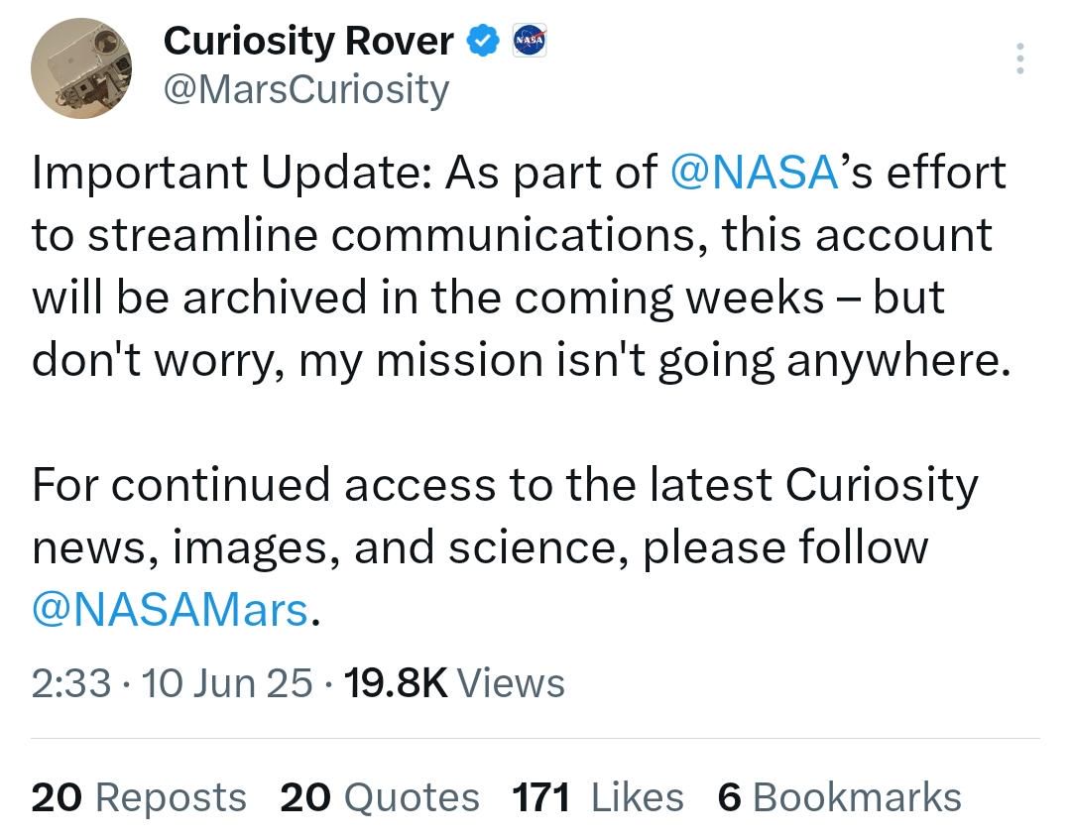Click the blue verified checkmark badge
This screenshot has height=839, width=1071.
coord(483,41)
